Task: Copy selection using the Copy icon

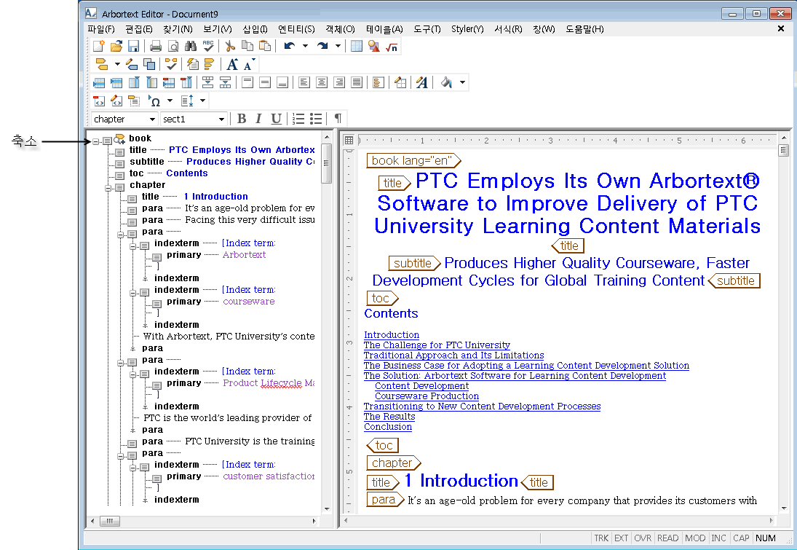Action: [x=247, y=47]
